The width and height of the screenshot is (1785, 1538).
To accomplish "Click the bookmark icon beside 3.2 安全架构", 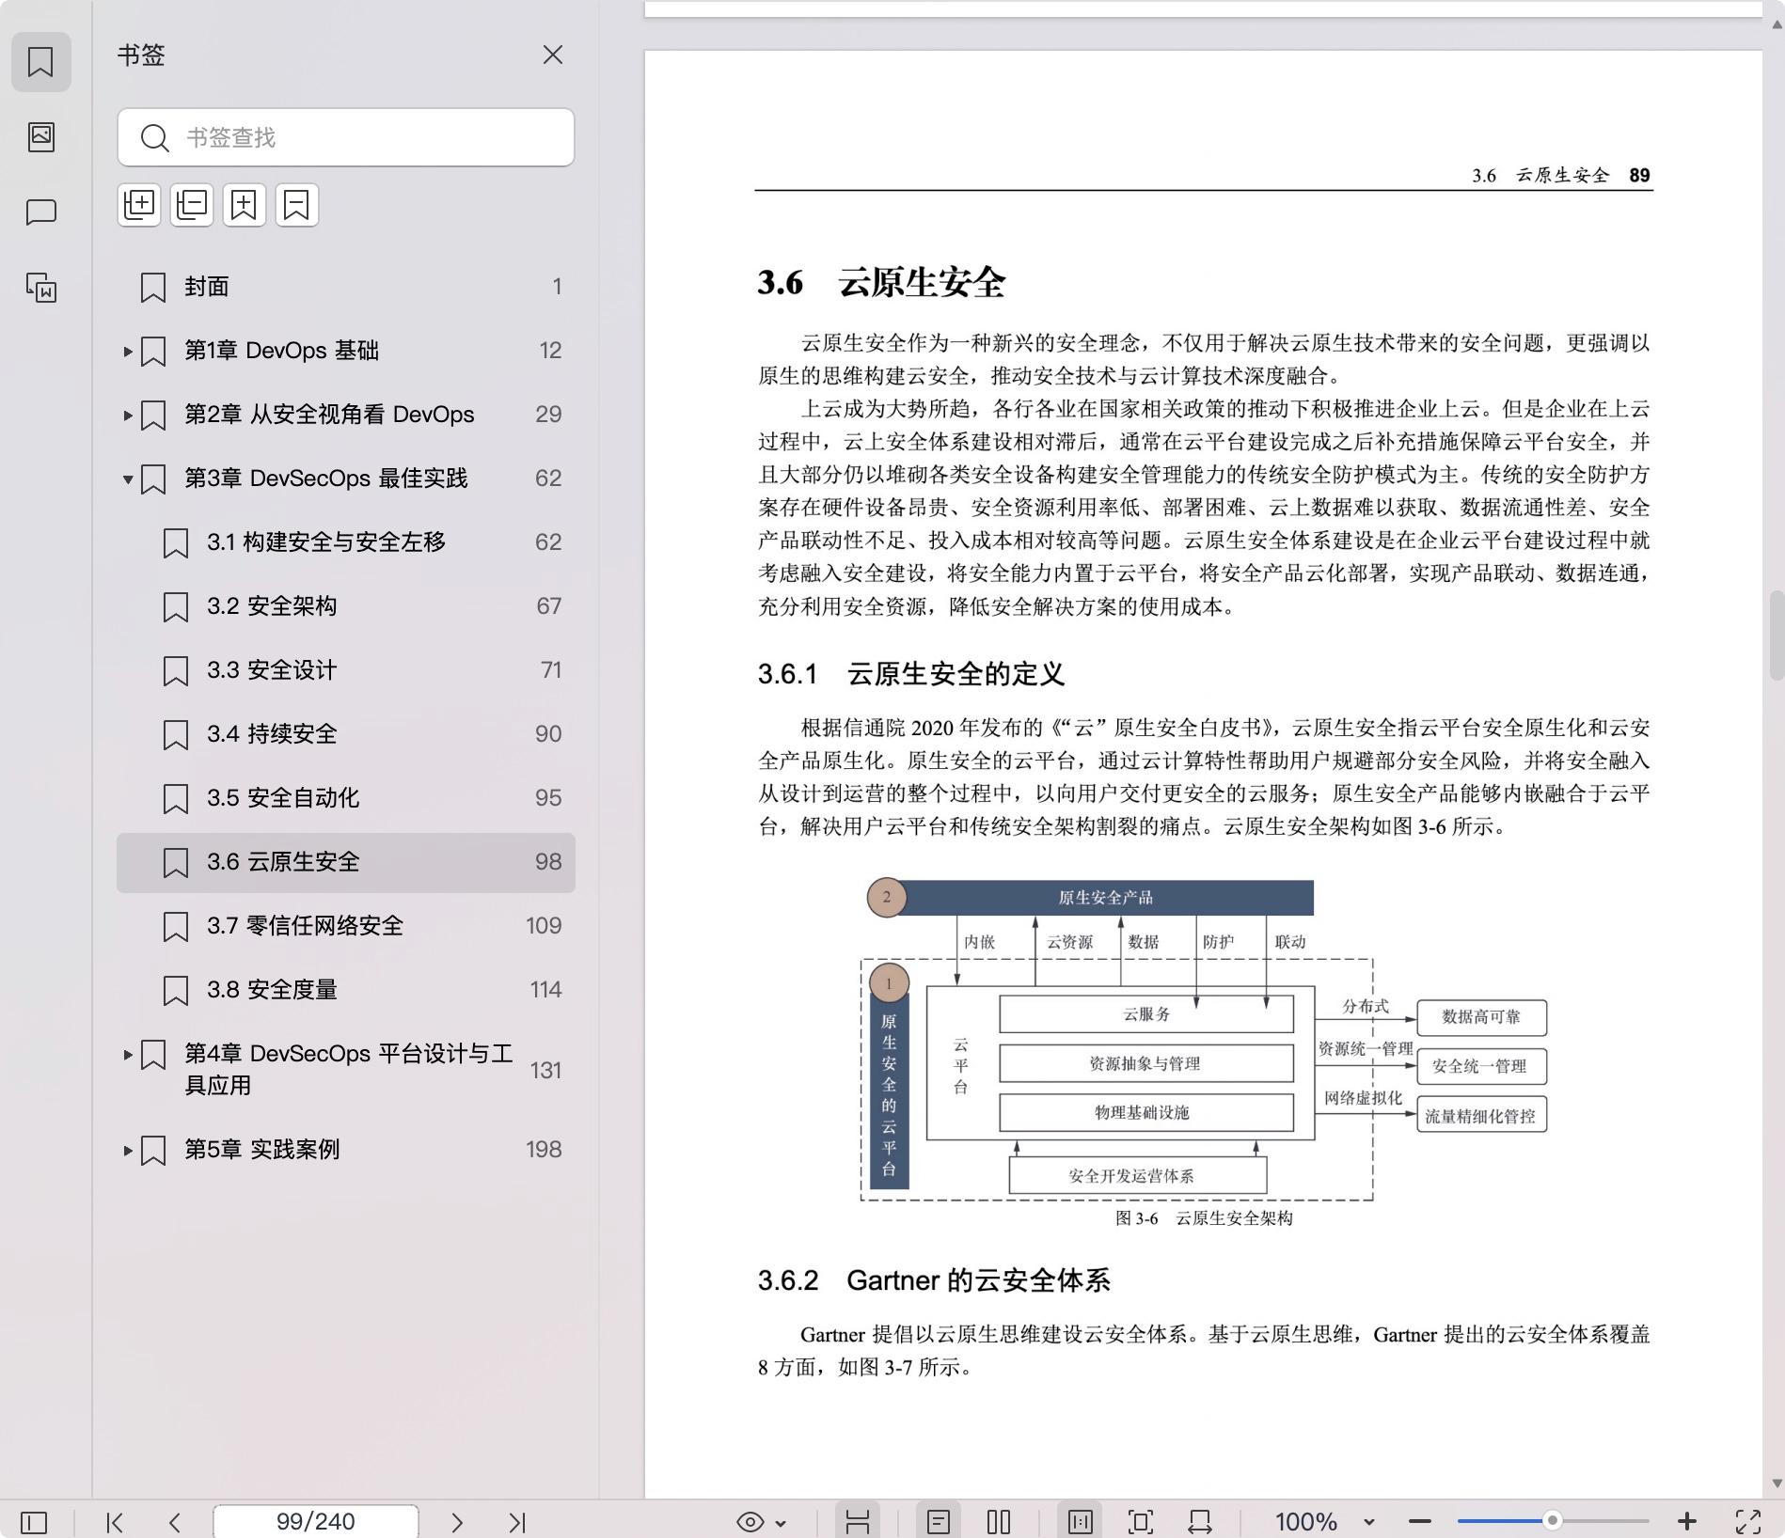I will coord(176,607).
